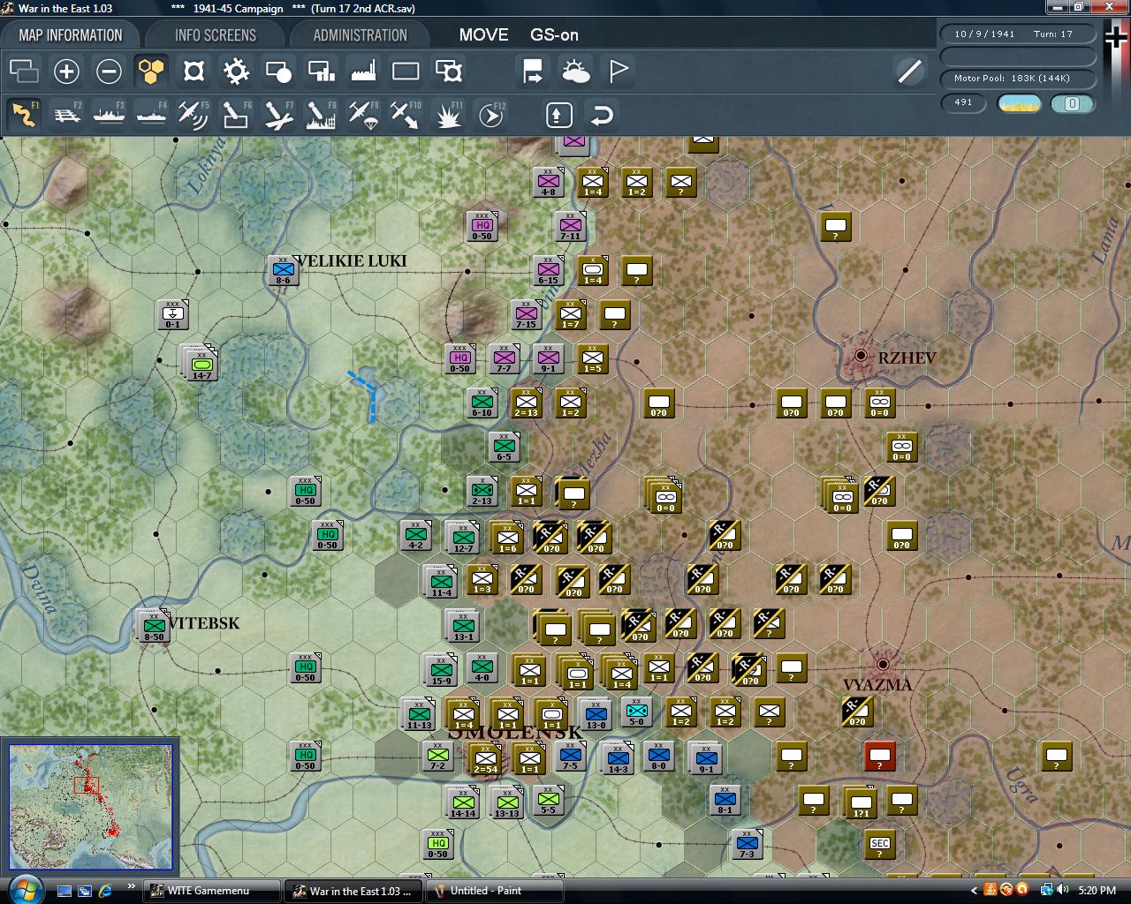The width and height of the screenshot is (1131, 904).
Task: Zoom out the map with minus icon
Action: pyautogui.click(x=109, y=71)
